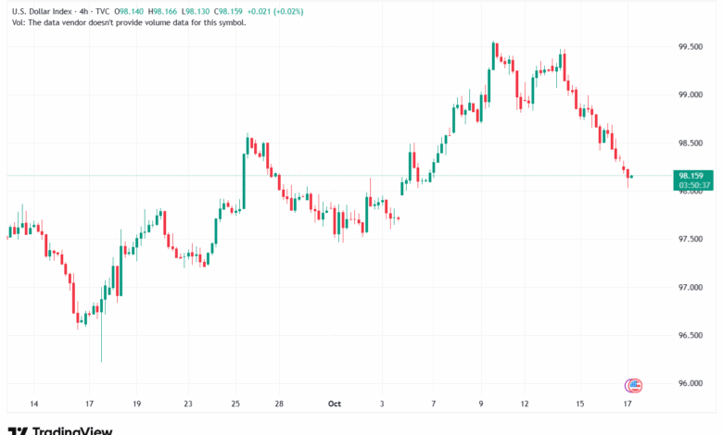Click the high value H98.166
Viewport: 723px width, 435px height.
point(162,11)
